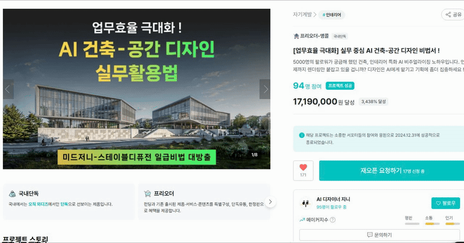Click the info icon in notice box
Screen dimensions: 464x243
point(302,135)
